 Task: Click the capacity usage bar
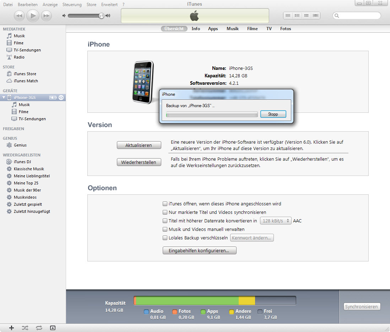pos(215,300)
